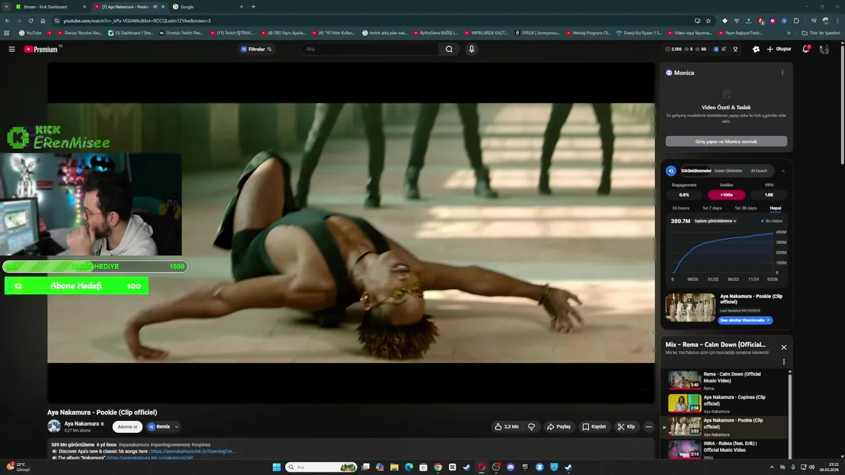Start voice search with the microphone icon
The width and height of the screenshot is (845, 475).
click(x=471, y=49)
